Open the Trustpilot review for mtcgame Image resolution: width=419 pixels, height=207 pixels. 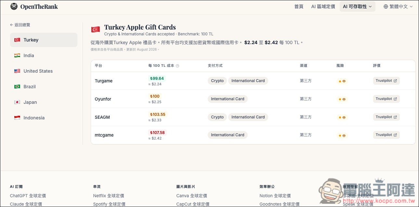[386, 135]
